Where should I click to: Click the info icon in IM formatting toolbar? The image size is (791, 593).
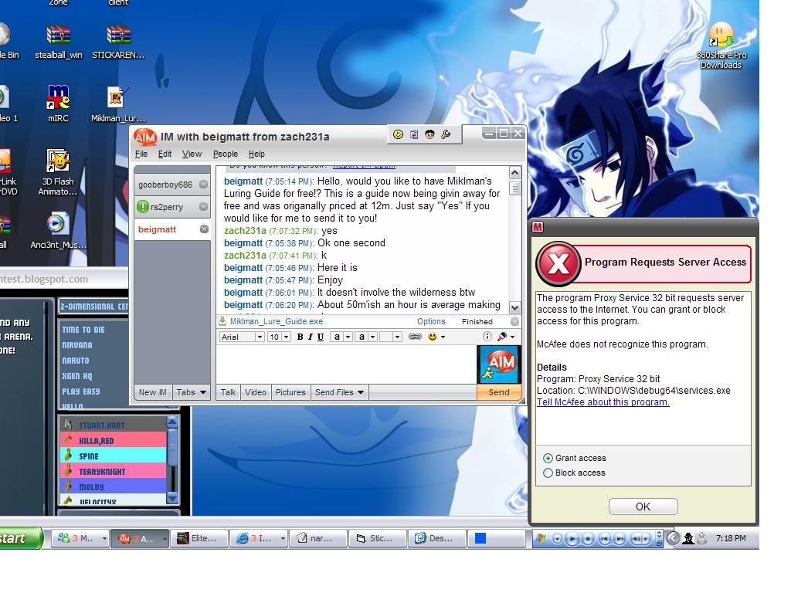click(x=487, y=337)
